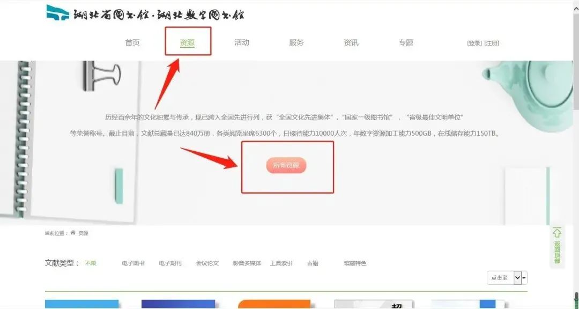
Task: Filter by 电子图书 document type
Action: point(133,263)
